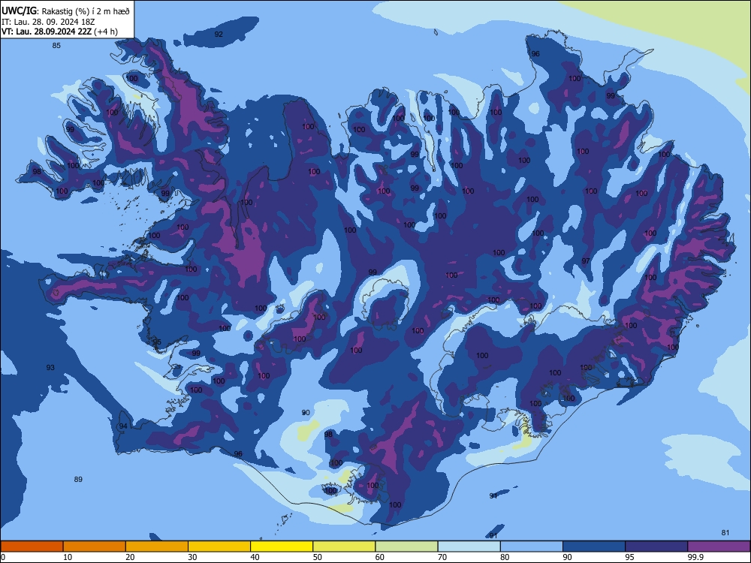This screenshot has width=751, height=563.
Task: Click the 95–99.9 dark navy legend band
Action: click(656, 546)
